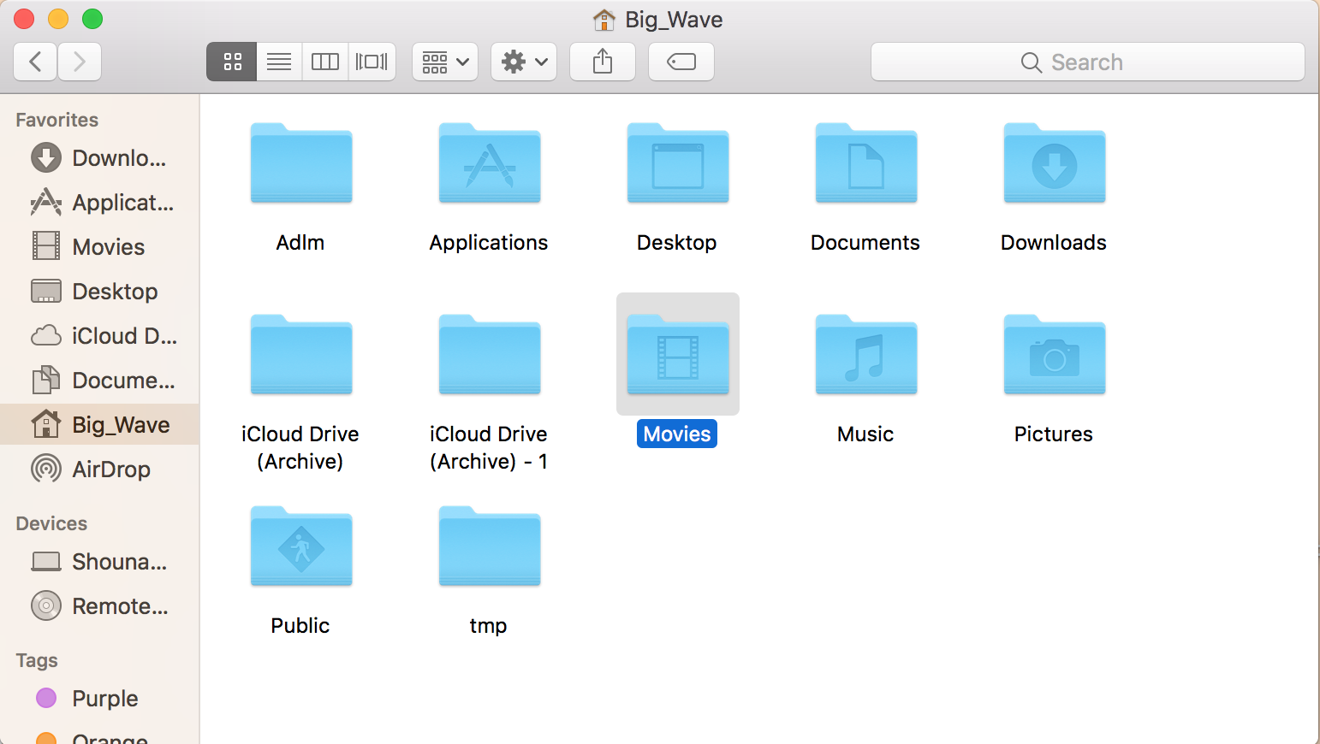Image resolution: width=1320 pixels, height=744 pixels.
Task: Click the Devices sidebar heading
Action: (51, 523)
